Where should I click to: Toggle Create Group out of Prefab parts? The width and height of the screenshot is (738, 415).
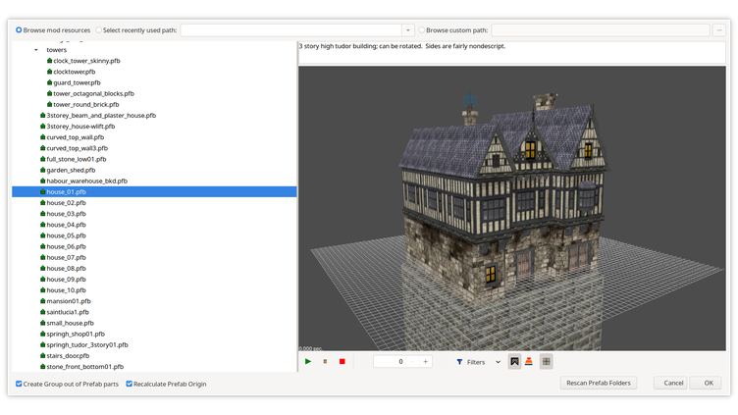pos(20,384)
